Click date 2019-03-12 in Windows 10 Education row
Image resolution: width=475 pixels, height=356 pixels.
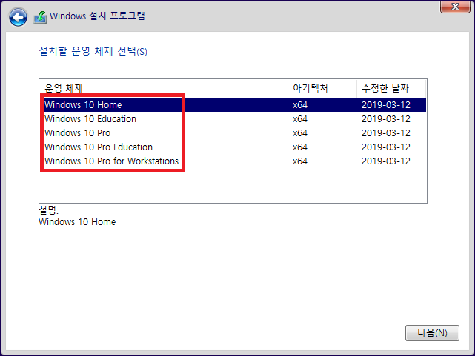click(386, 119)
